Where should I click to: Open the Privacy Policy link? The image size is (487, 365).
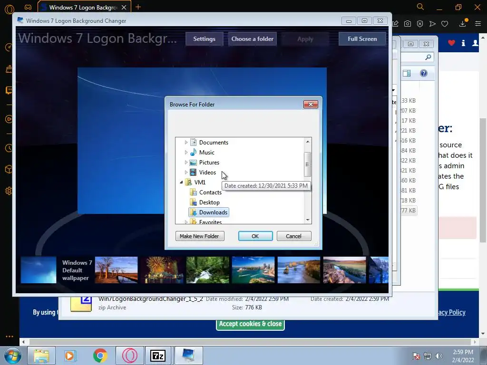(x=452, y=312)
